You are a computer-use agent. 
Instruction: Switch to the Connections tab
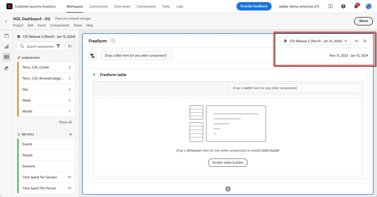(99, 6)
